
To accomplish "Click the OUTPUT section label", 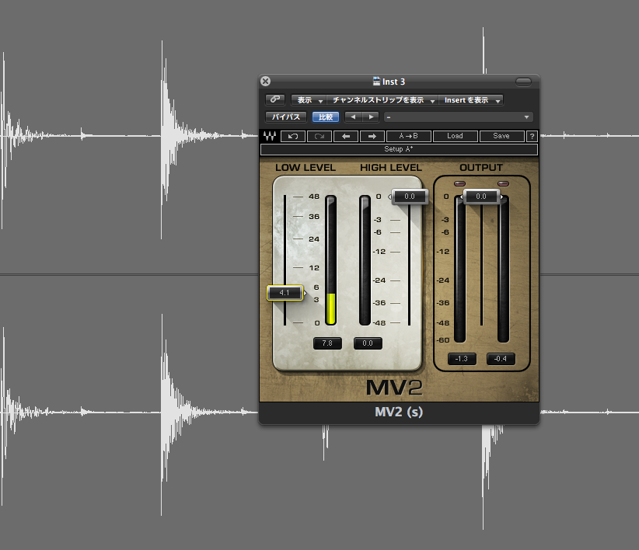I will pos(481,167).
